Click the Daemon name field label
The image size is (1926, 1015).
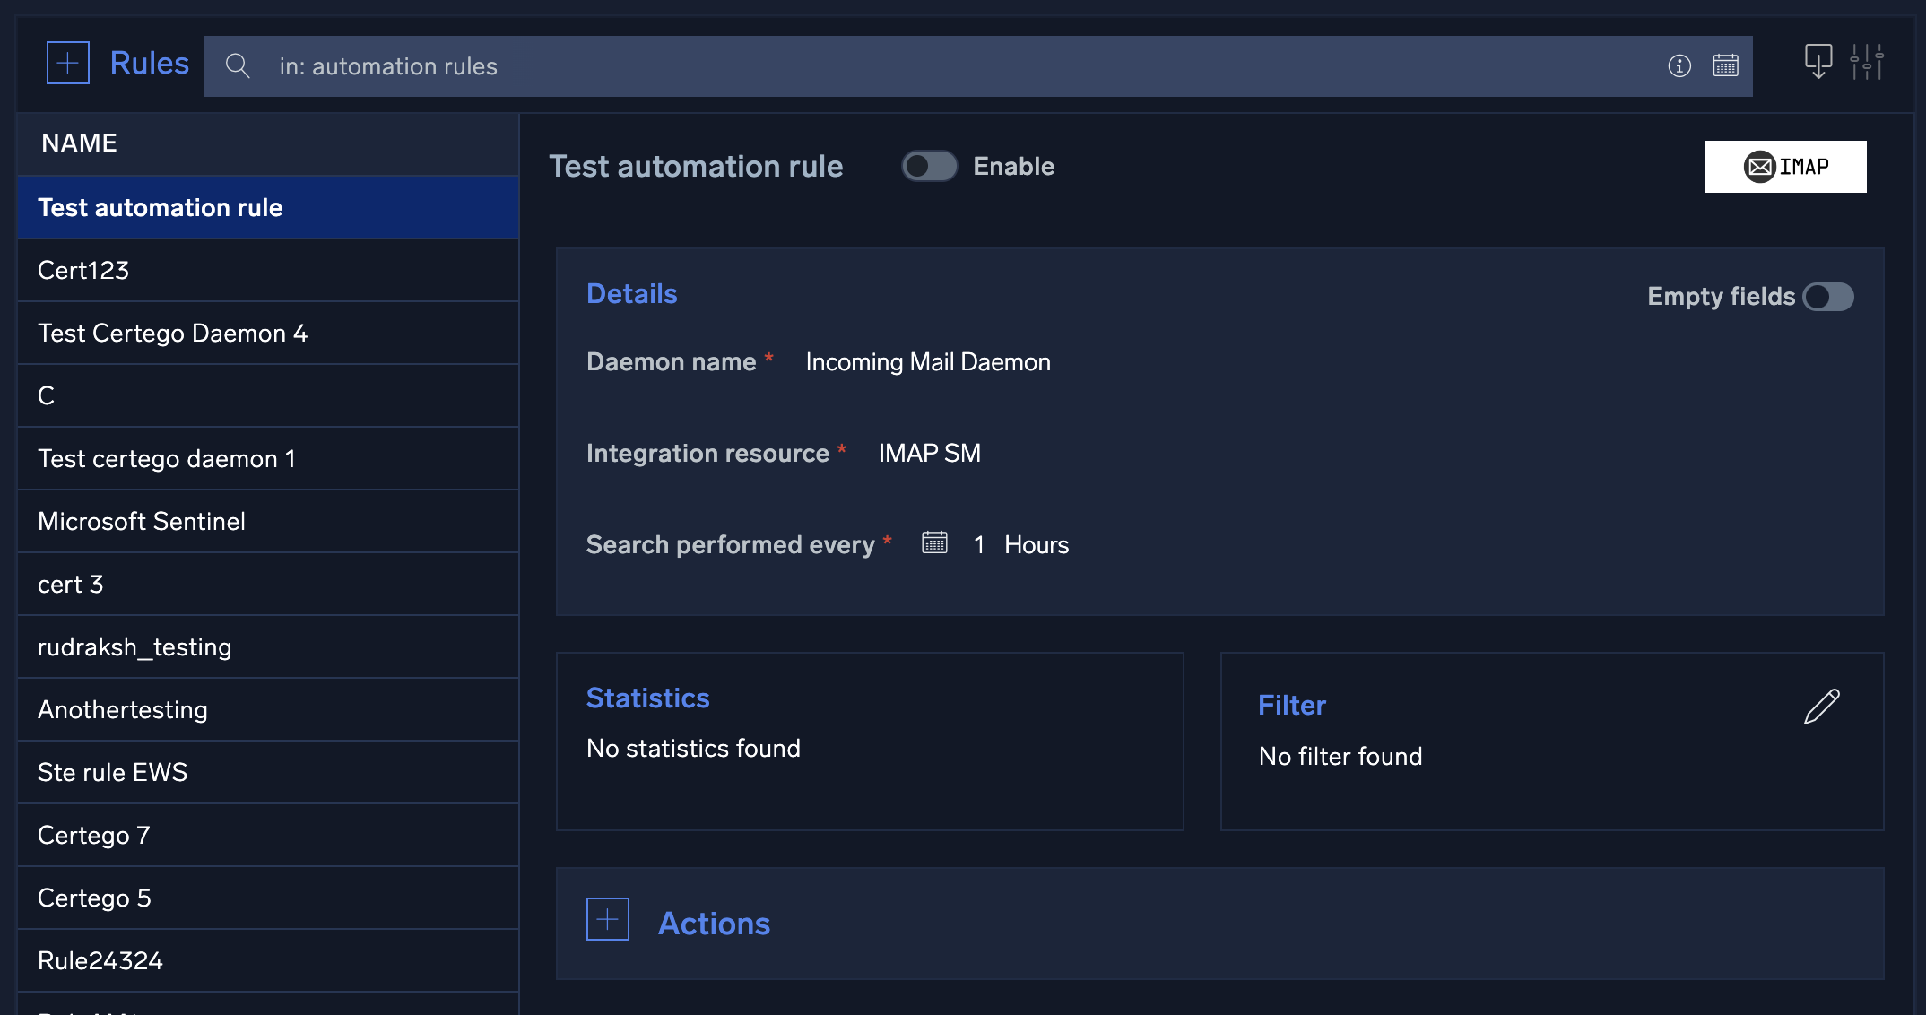[671, 361]
